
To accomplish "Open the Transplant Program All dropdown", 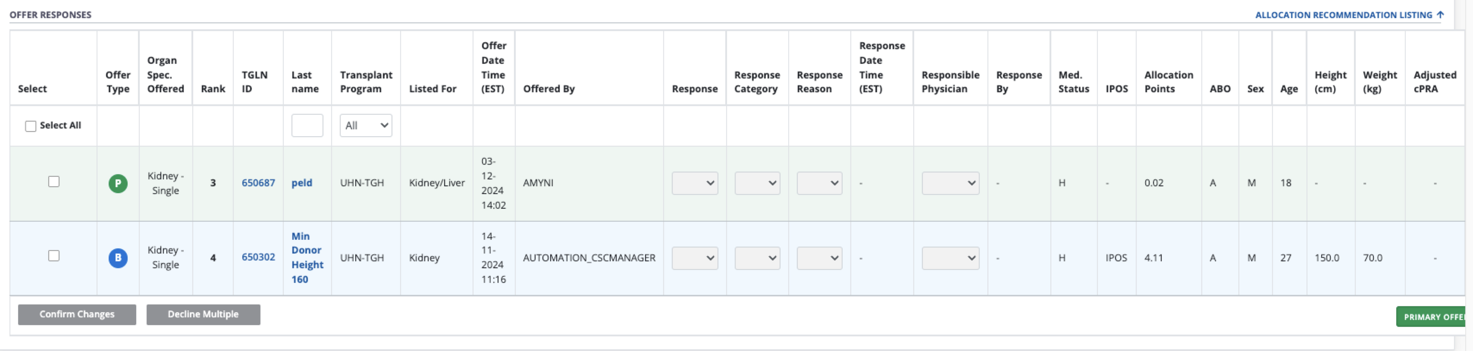I will click(365, 125).
